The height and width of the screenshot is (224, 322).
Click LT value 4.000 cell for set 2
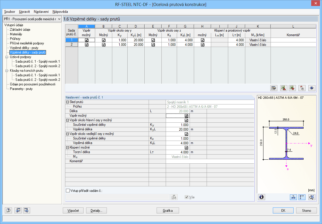[x=236, y=45]
